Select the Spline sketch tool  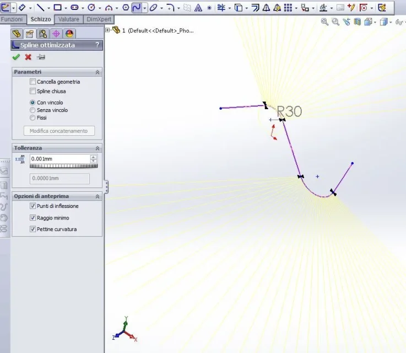(137, 8)
